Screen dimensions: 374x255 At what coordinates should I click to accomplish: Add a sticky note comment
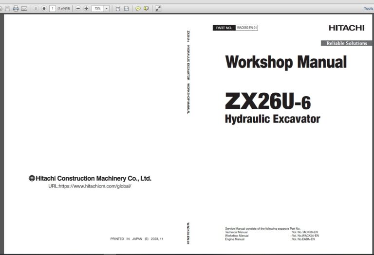138,9
